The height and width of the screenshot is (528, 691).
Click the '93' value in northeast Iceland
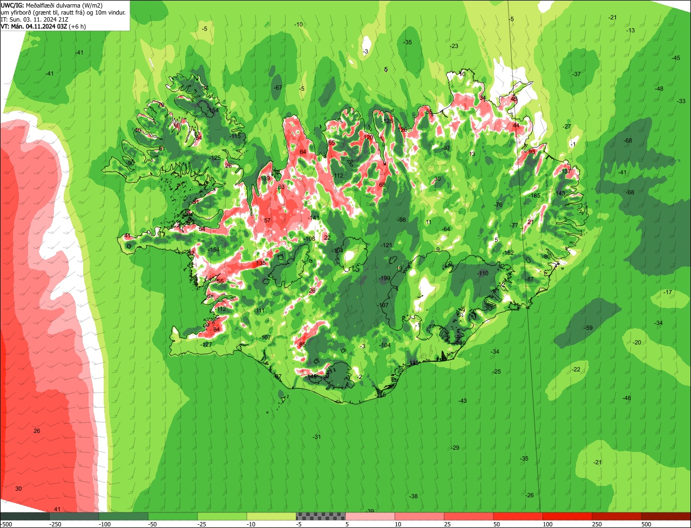532,152
